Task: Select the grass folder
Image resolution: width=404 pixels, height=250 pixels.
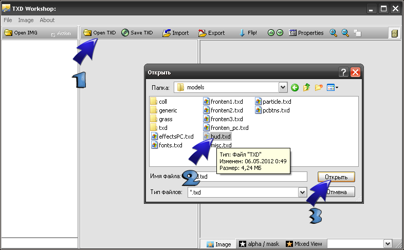Action: pyautogui.click(x=161, y=119)
